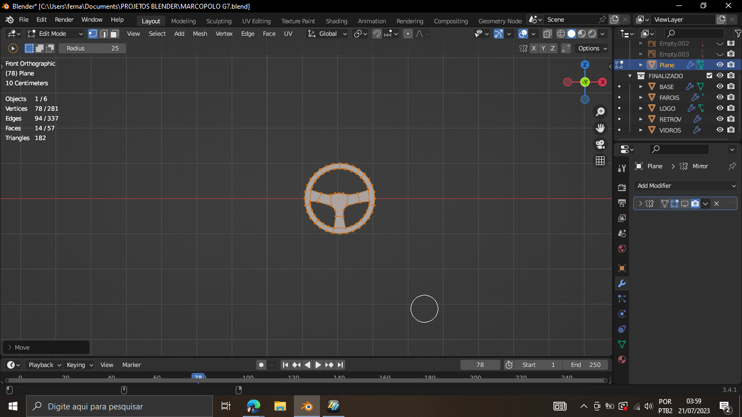This screenshot has height=417, width=742.
Task: Uncheck FINALIZADO collection exclude checkbox
Action: click(x=709, y=75)
